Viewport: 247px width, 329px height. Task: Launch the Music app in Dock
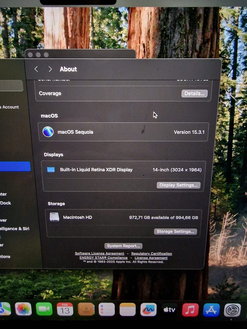(190, 309)
